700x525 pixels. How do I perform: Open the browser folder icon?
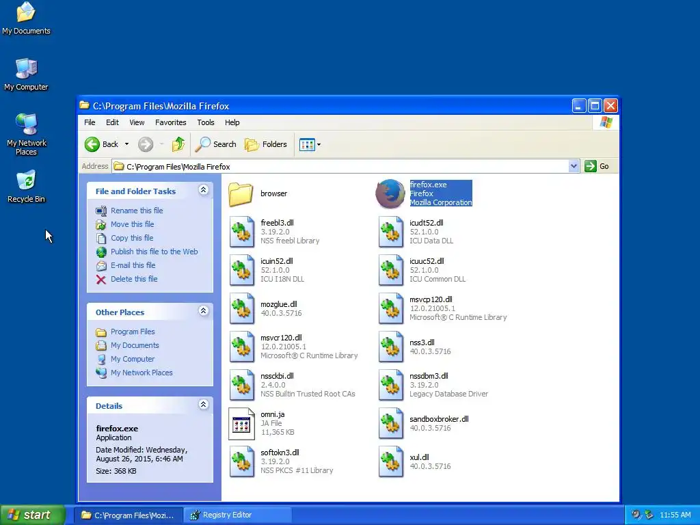pos(241,193)
